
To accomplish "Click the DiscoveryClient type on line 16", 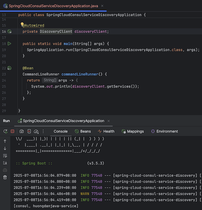I will [56, 31].
